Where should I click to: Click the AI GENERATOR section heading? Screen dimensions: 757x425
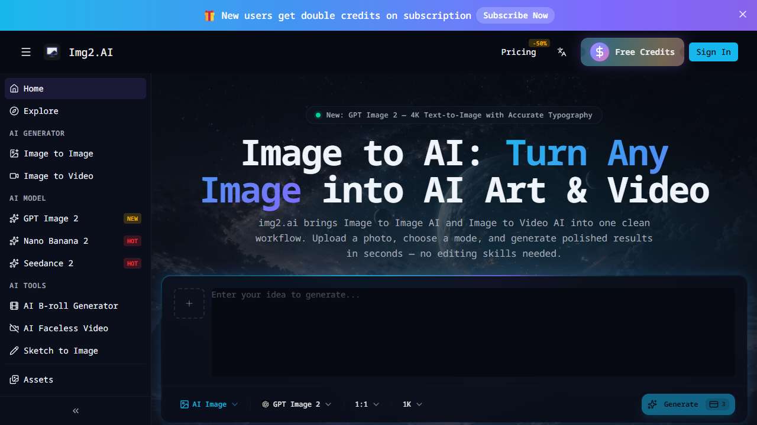[x=37, y=133]
